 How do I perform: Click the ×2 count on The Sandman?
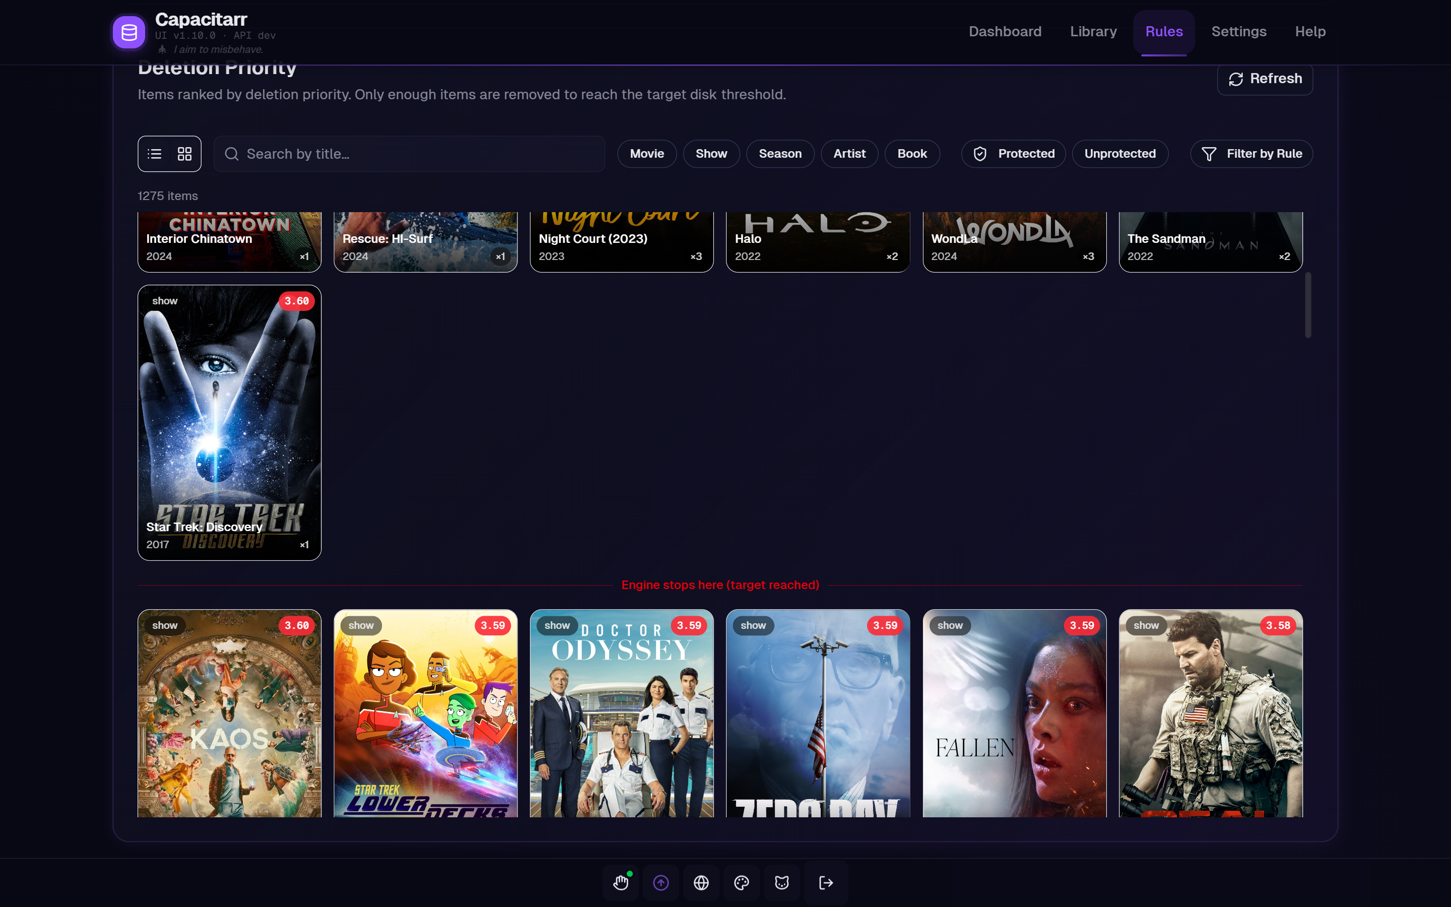click(x=1284, y=257)
